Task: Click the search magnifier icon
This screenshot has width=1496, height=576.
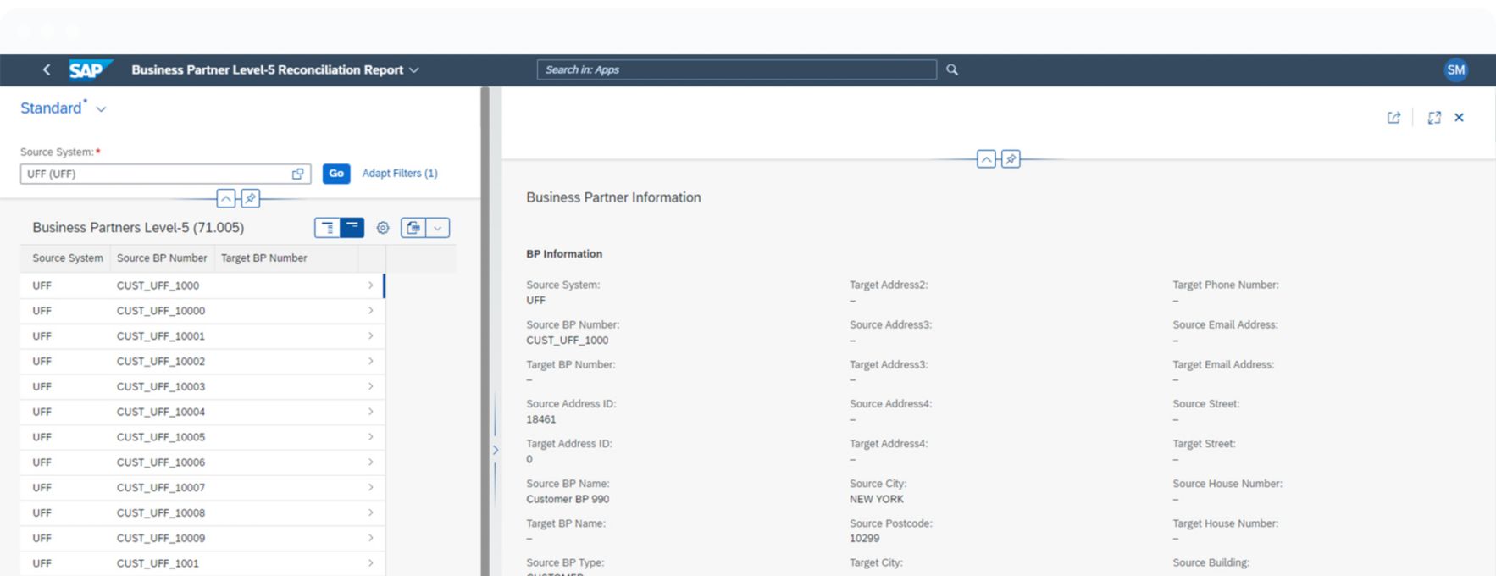Action: pos(952,70)
